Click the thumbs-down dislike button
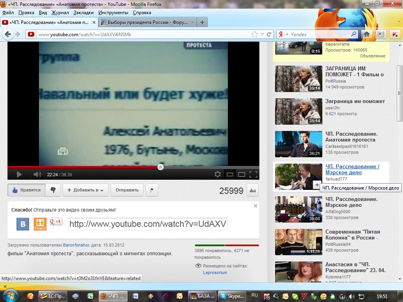The image size is (403, 302). coord(53,190)
